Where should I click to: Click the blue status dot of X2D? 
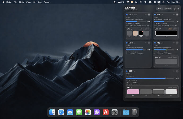(x=127, y=71)
